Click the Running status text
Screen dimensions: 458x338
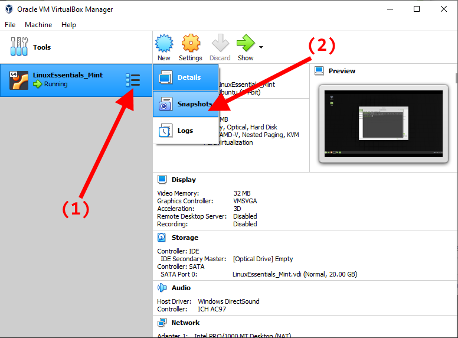pyautogui.click(x=56, y=84)
